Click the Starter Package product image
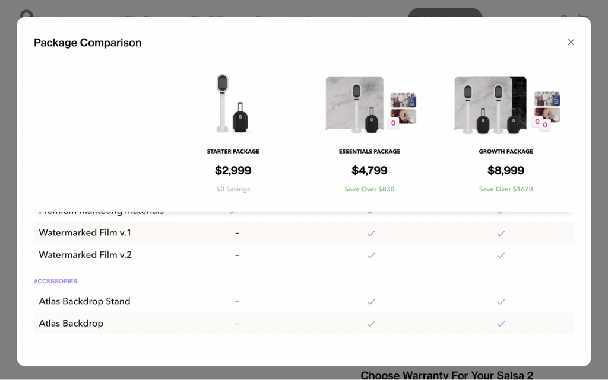Image resolution: width=608 pixels, height=380 pixels. pyautogui.click(x=233, y=104)
